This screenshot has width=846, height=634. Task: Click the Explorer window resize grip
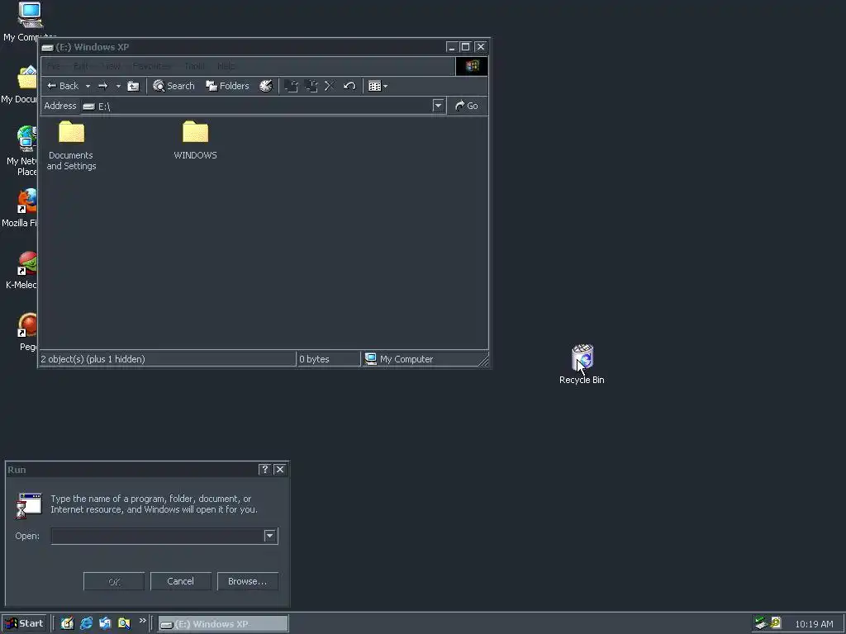(483, 361)
